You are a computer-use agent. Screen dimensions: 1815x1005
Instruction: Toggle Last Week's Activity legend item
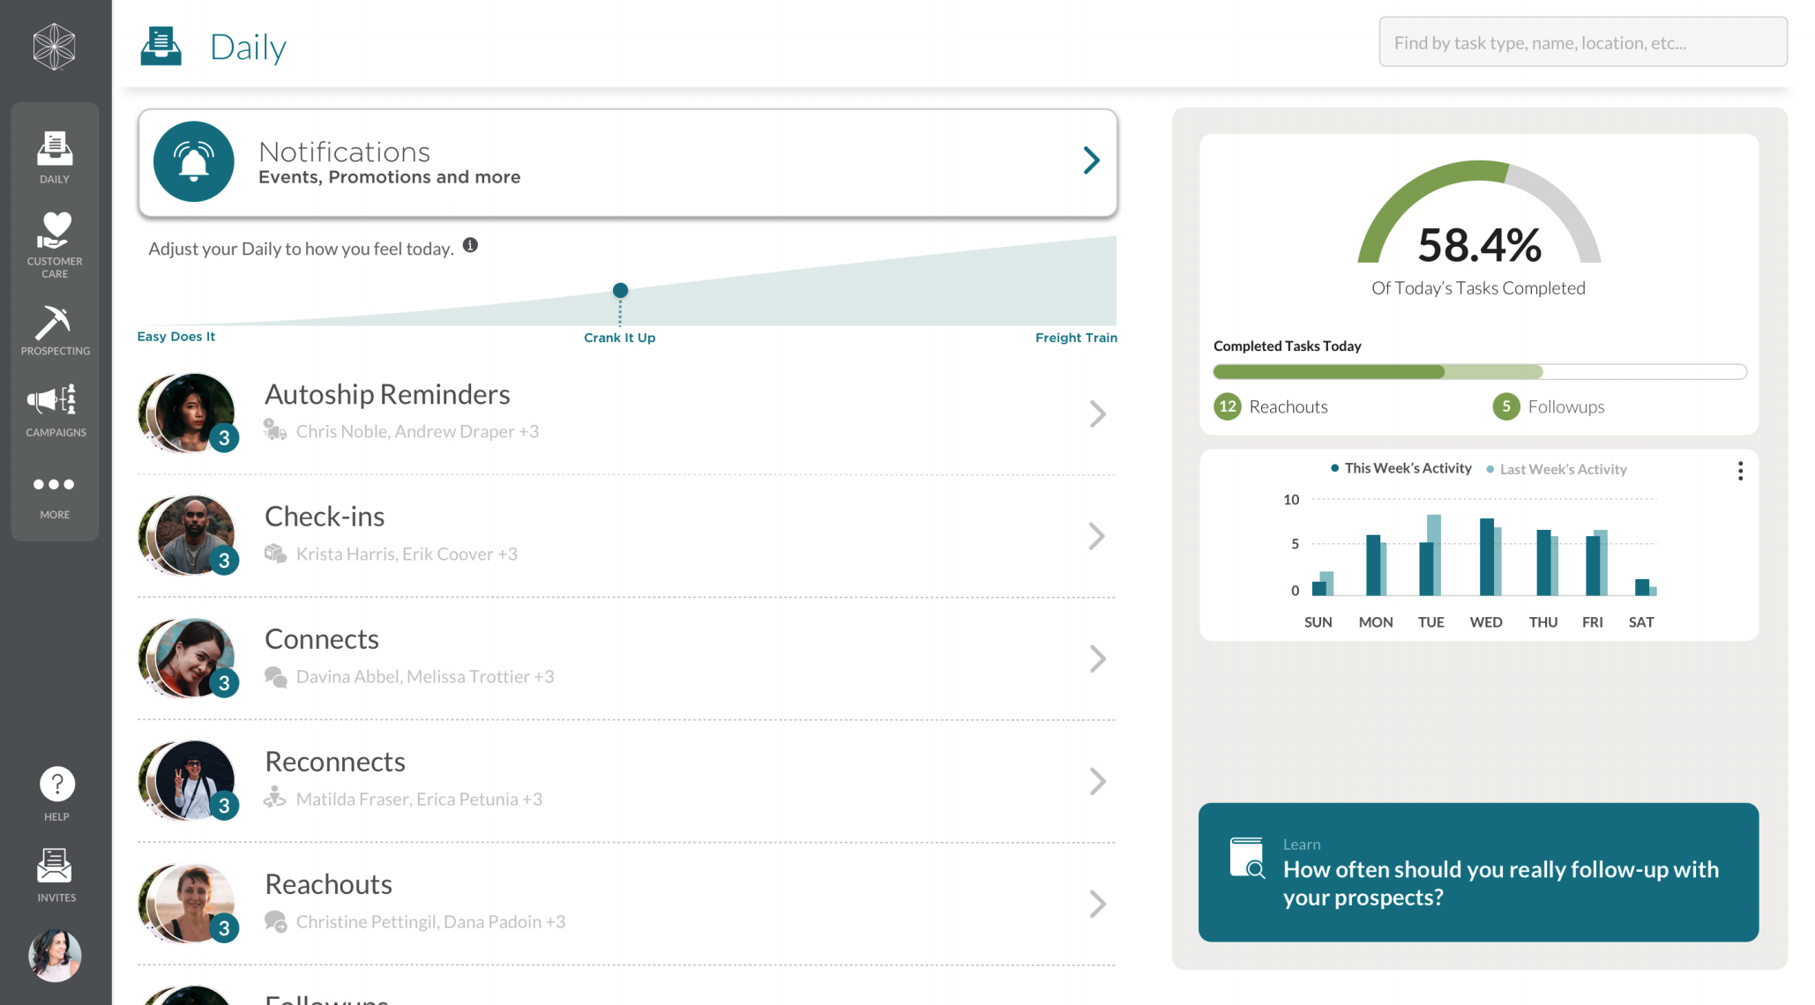pyautogui.click(x=1557, y=469)
